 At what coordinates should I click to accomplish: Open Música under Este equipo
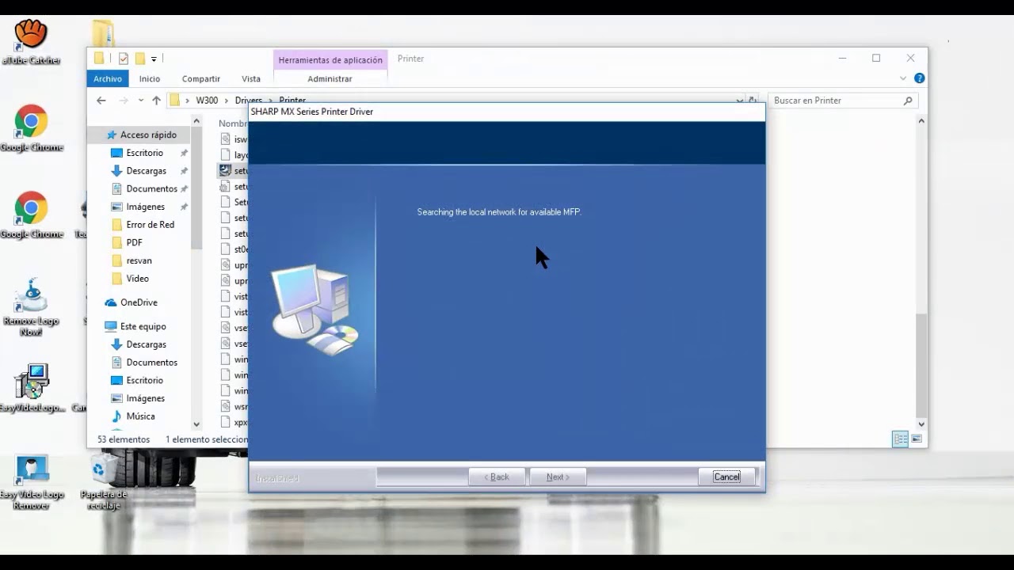[140, 416]
